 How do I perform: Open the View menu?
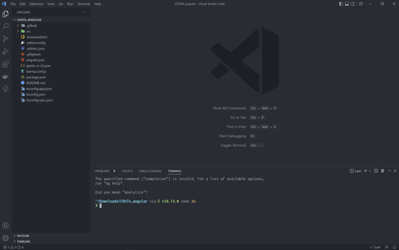pos(51,4)
